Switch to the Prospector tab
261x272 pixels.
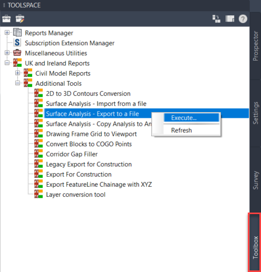click(x=255, y=46)
